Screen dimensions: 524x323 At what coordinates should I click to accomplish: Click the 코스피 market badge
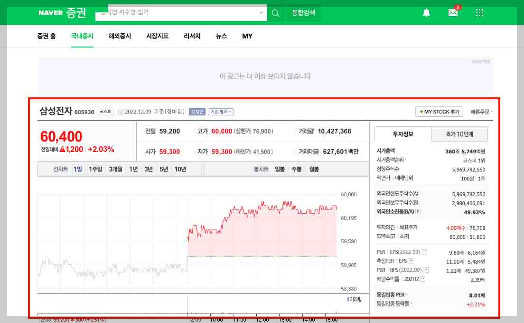105,111
